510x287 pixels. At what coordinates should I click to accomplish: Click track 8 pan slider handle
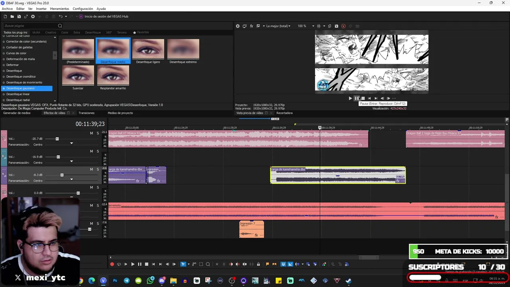click(71, 161)
